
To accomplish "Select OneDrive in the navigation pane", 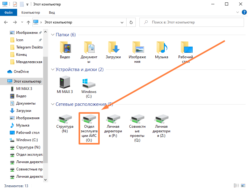I will tap(21, 72).
